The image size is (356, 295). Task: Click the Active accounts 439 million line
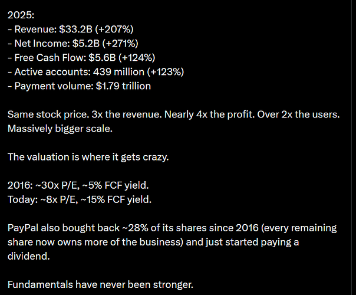click(x=96, y=72)
